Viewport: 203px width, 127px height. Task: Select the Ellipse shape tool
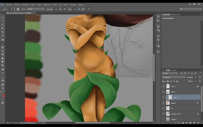(x=2, y=81)
